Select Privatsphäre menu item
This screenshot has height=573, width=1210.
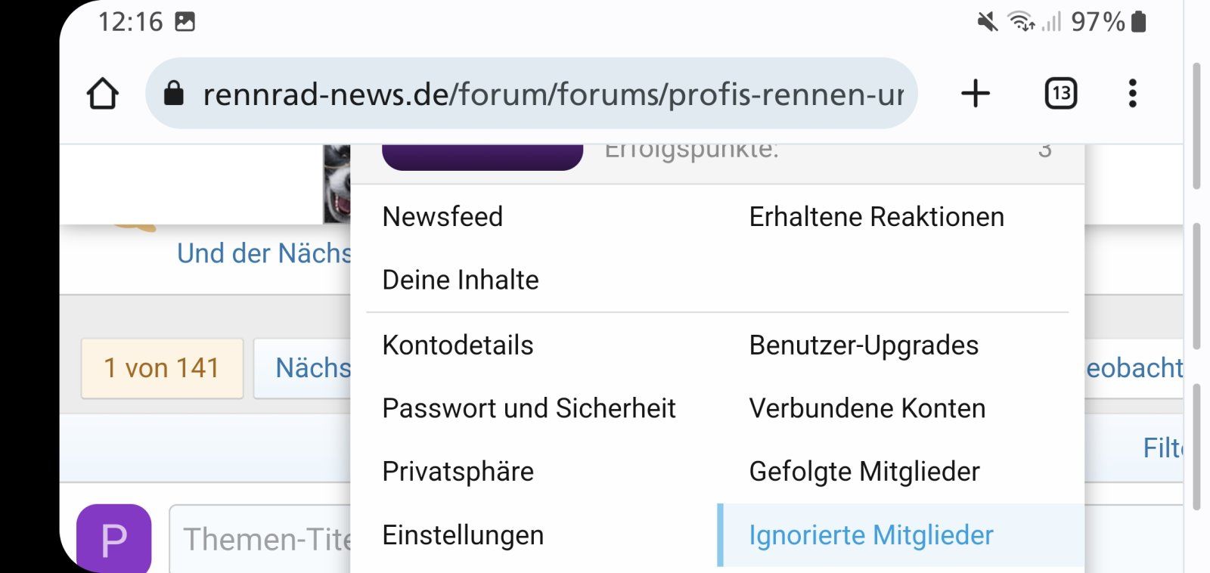click(x=458, y=472)
